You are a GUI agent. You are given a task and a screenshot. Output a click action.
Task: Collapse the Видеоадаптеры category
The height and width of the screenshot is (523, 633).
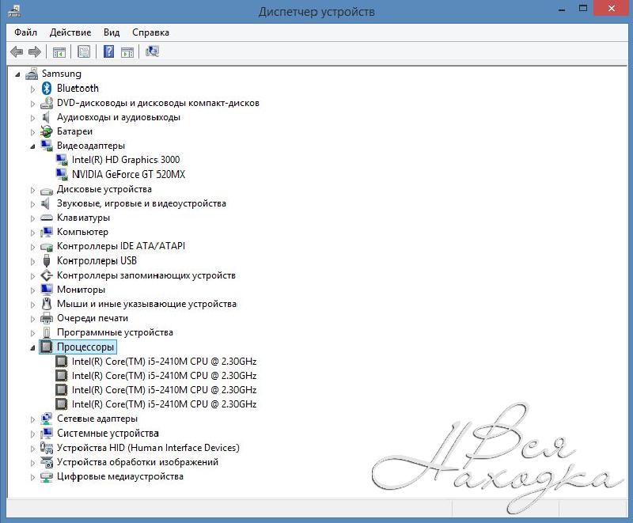click(33, 146)
